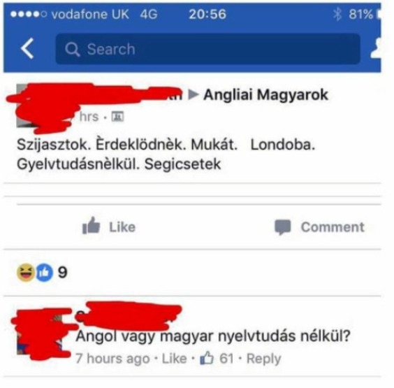394x388 pixels.
Task: Click the group audience icon beside hrs
Action: pos(117,117)
